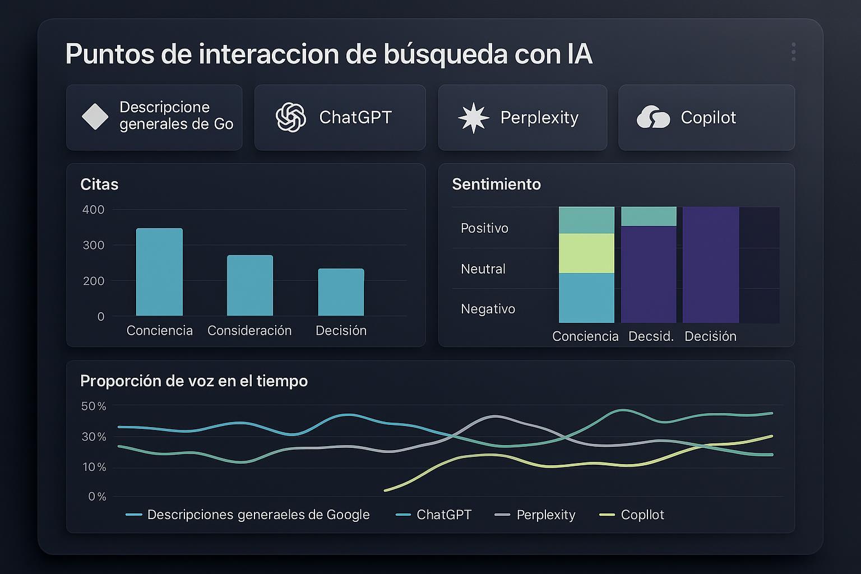
Task: Click the 'Conciencia' label under Citas chart
Action: tap(160, 331)
